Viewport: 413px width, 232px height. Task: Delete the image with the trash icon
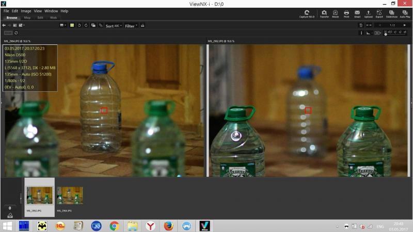point(361,25)
